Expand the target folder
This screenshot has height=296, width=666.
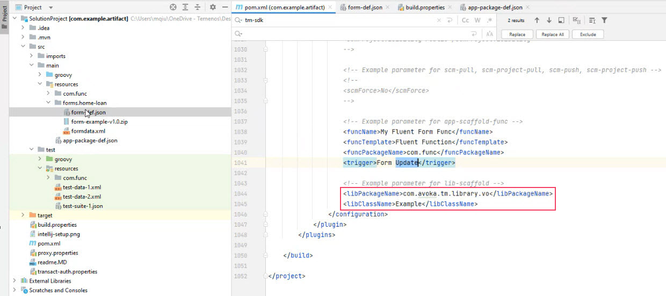click(x=23, y=215)
